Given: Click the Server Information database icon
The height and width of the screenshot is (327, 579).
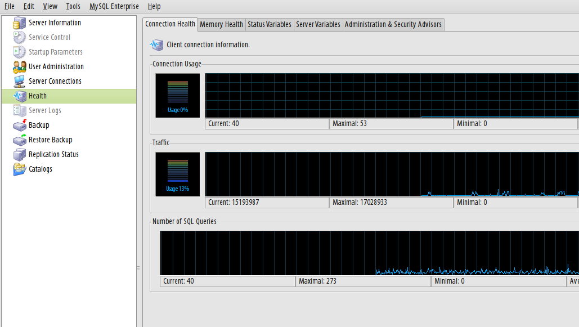Looking at the screenshot, I should point(20,23).
